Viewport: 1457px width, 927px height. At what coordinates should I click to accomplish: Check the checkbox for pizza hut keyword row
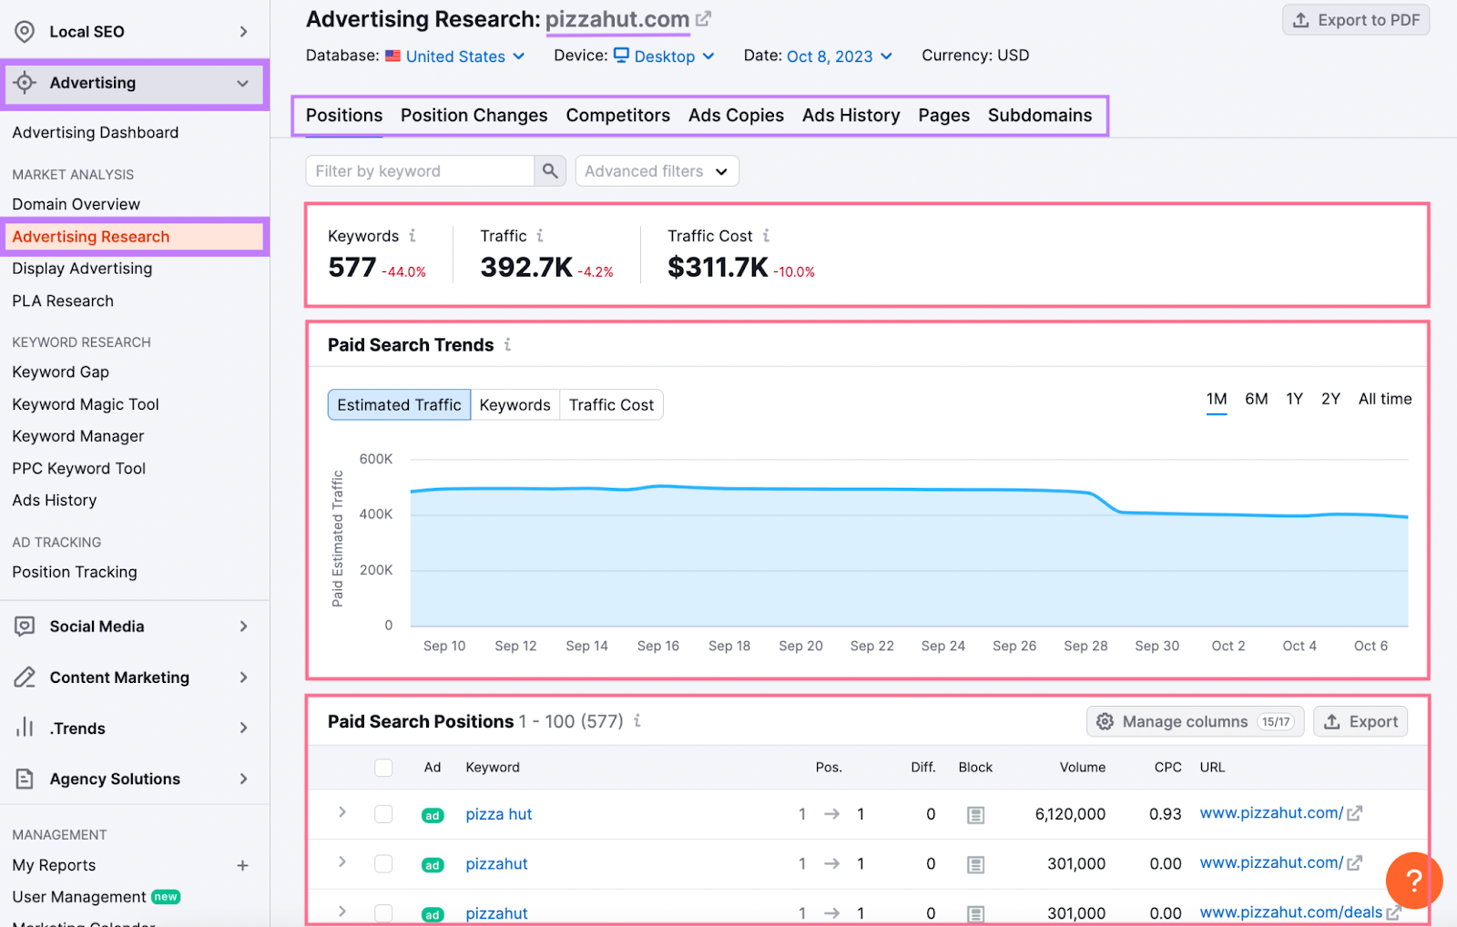coord(383,814)
